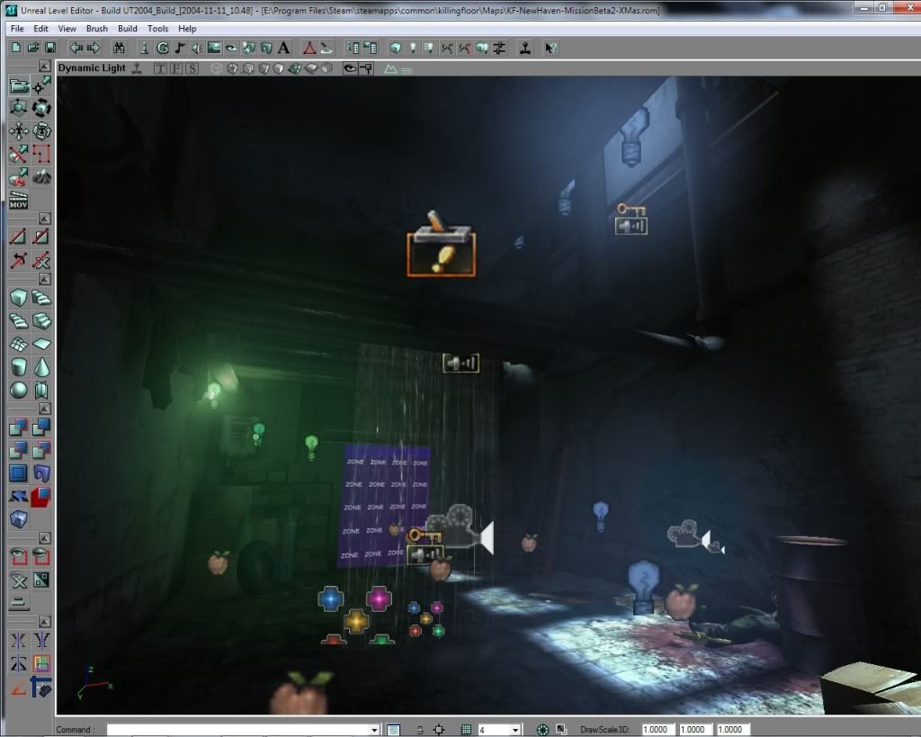921x737 pixels.
Task: Select the Camera Movement mode tool
Action: 18,86
